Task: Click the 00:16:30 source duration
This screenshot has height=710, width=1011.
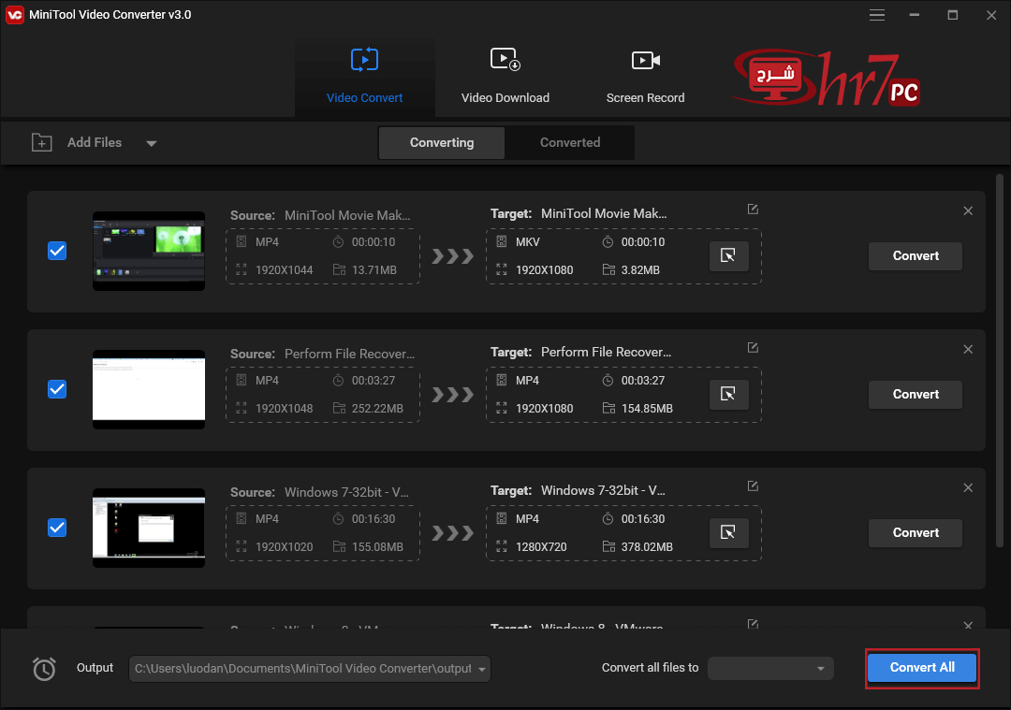Action: click(x=374, y=519)
